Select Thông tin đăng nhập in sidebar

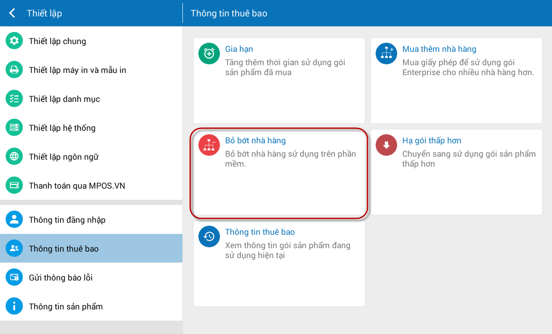click(x=91, y=220)
